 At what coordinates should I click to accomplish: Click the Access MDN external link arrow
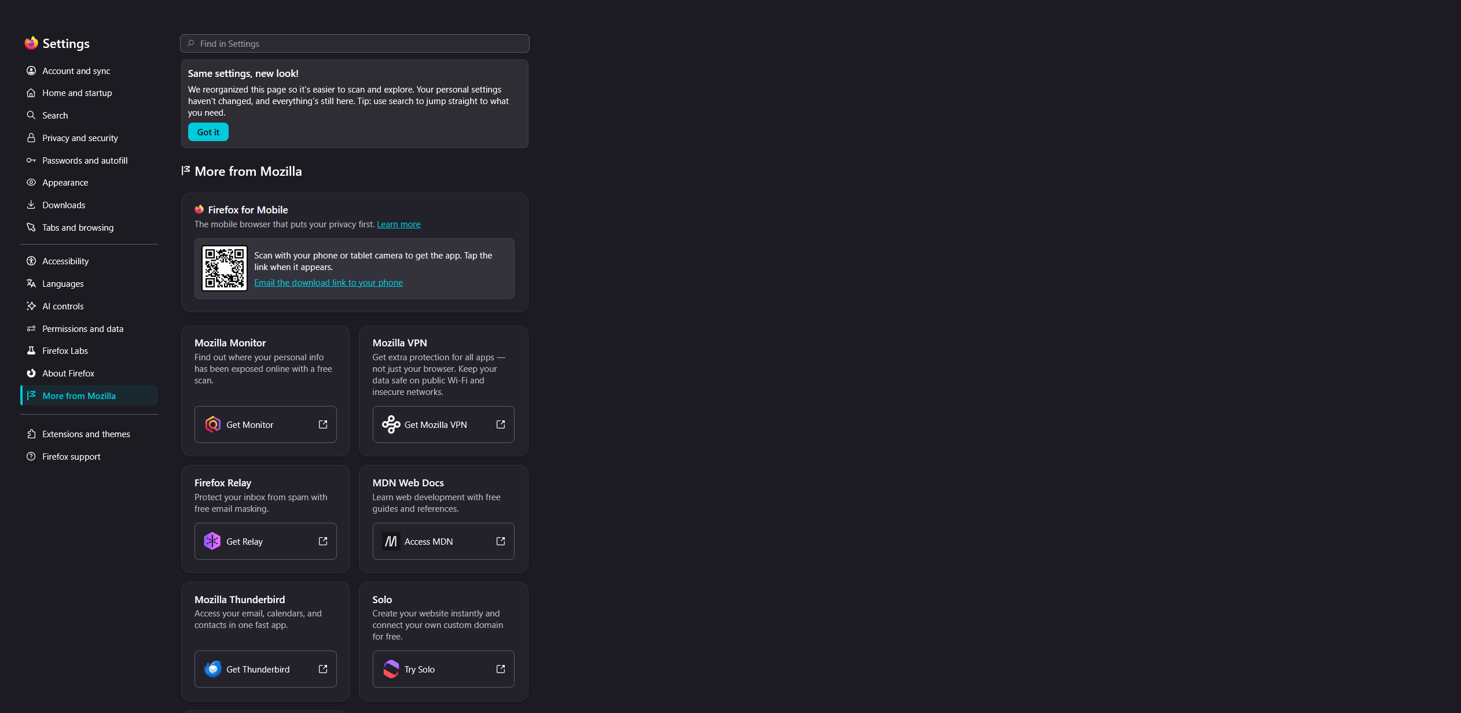(501, 541)
